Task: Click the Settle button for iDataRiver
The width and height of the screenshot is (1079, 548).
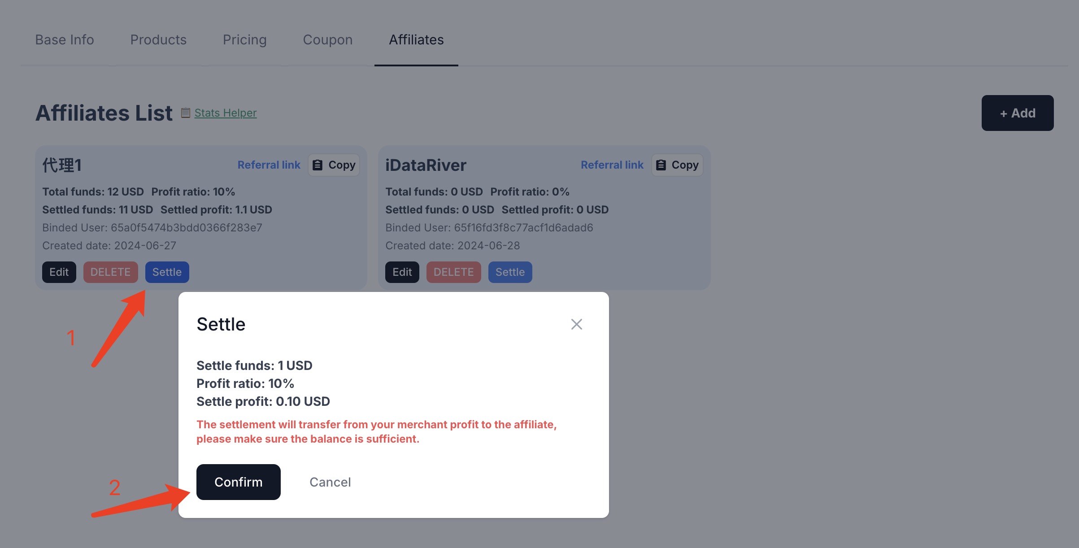Action: 509,271
